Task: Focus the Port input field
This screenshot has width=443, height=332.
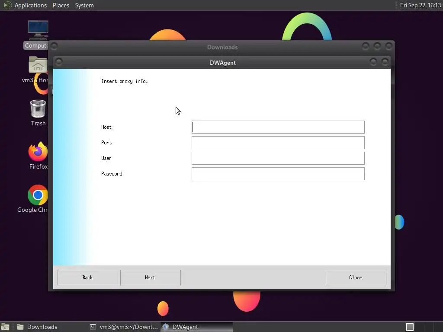Action: click(278, 143)
